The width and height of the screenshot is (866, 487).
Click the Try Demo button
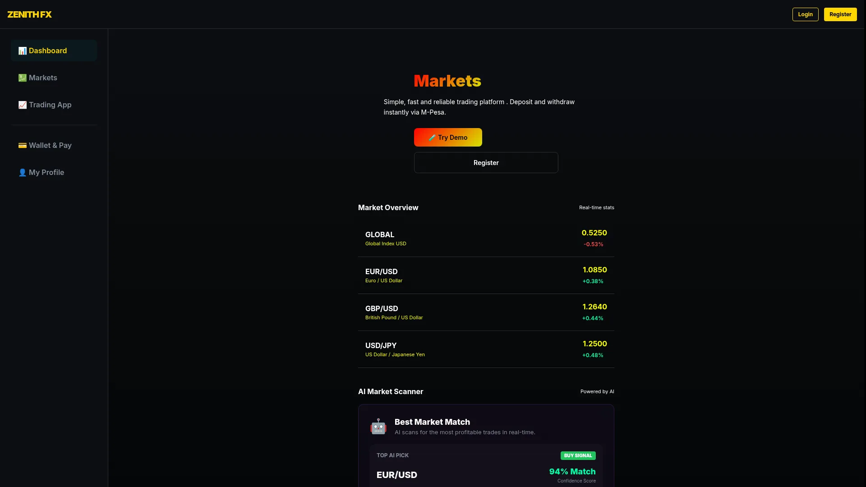448,138
